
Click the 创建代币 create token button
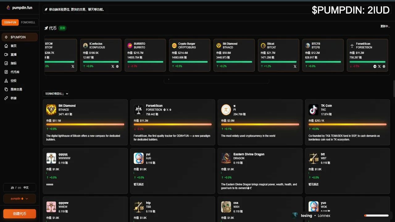tap(19, 214)
